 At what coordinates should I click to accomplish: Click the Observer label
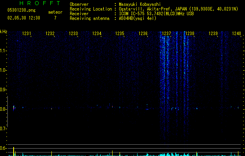click(79, 4)
